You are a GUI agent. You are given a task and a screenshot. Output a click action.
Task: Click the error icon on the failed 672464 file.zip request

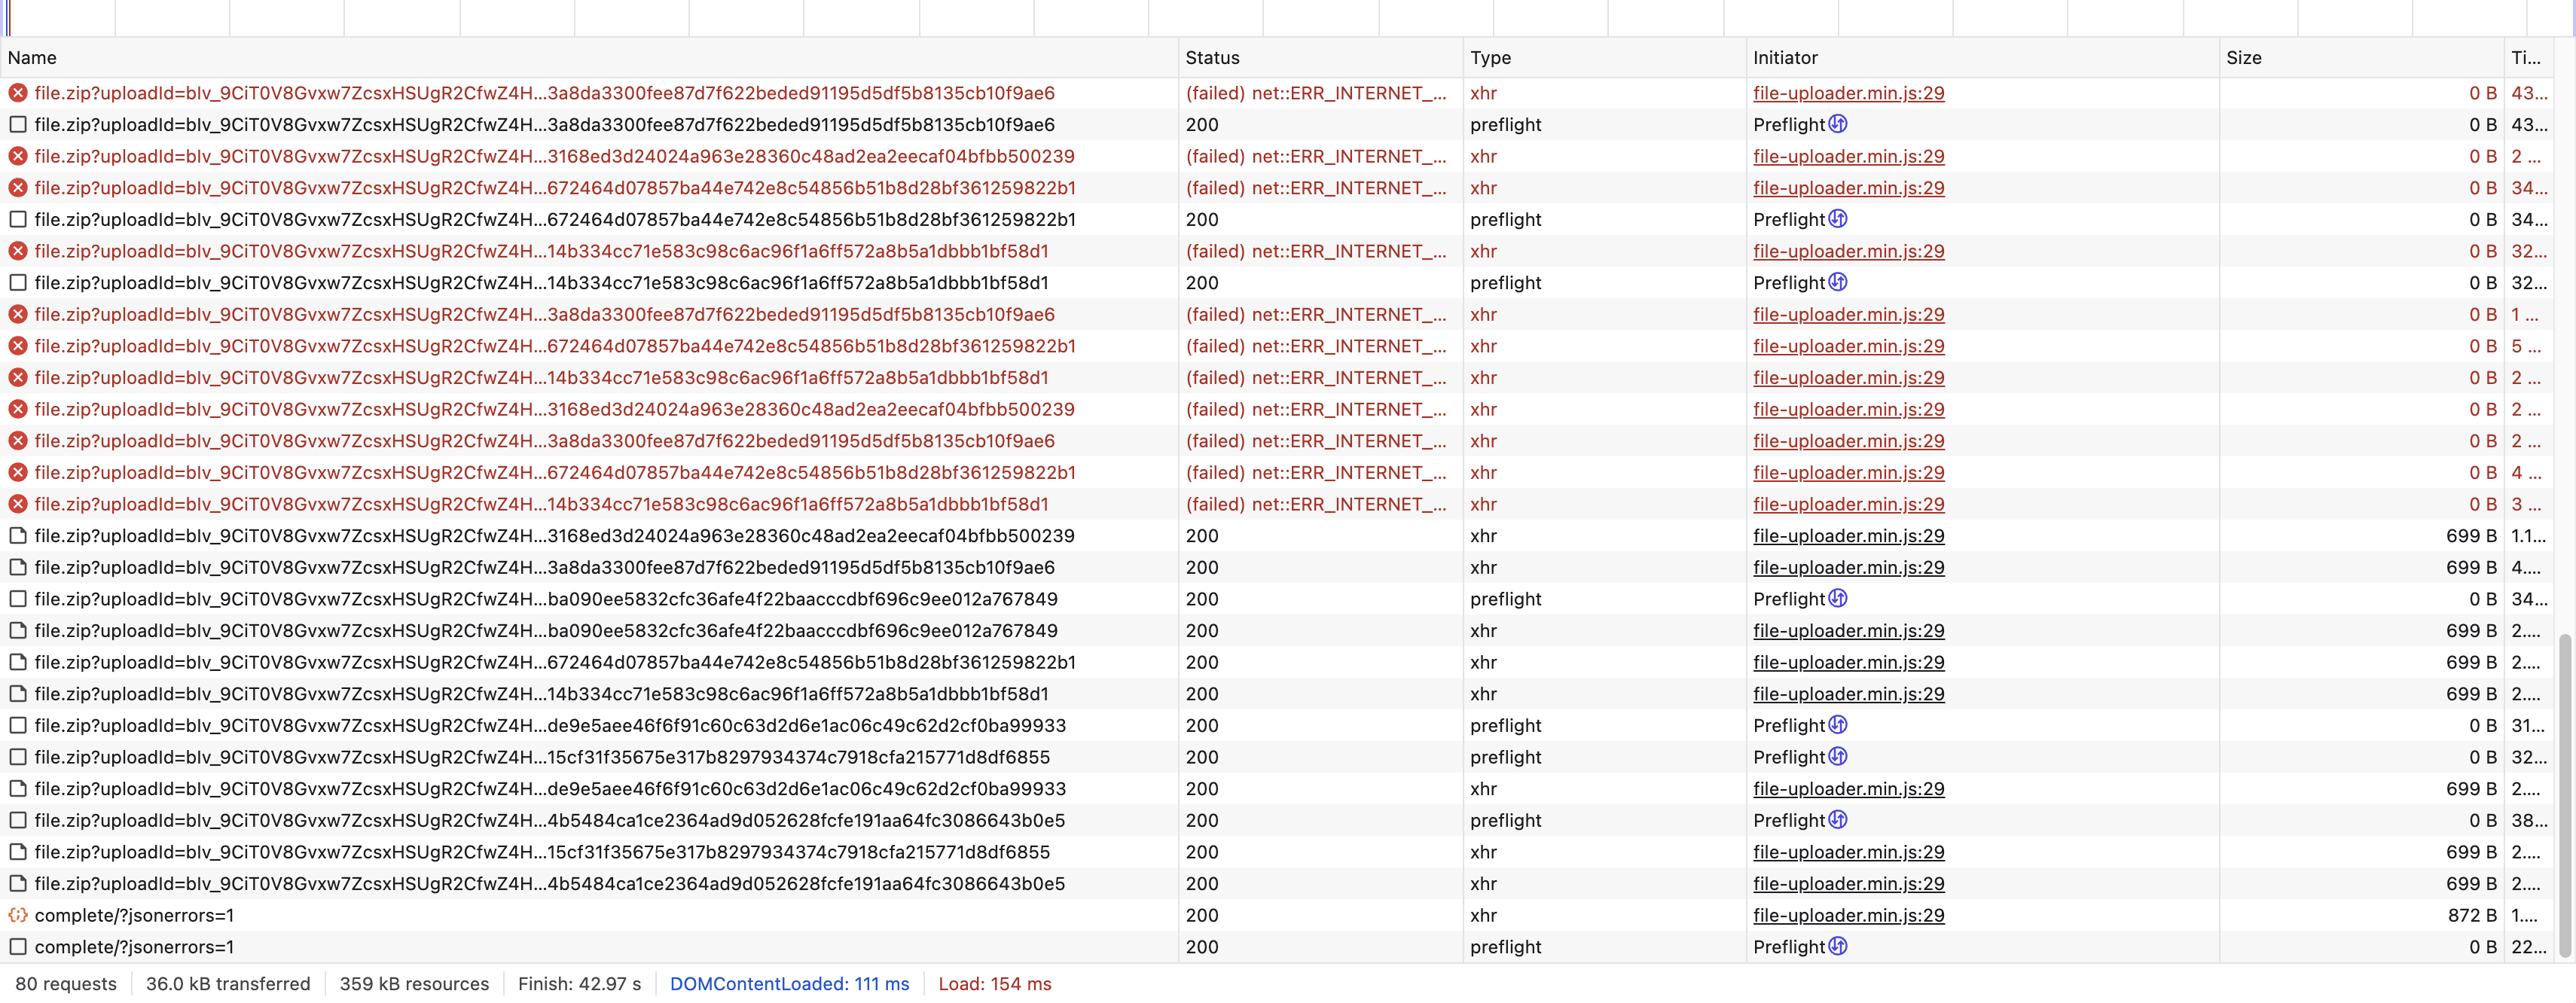pos(17,188)
